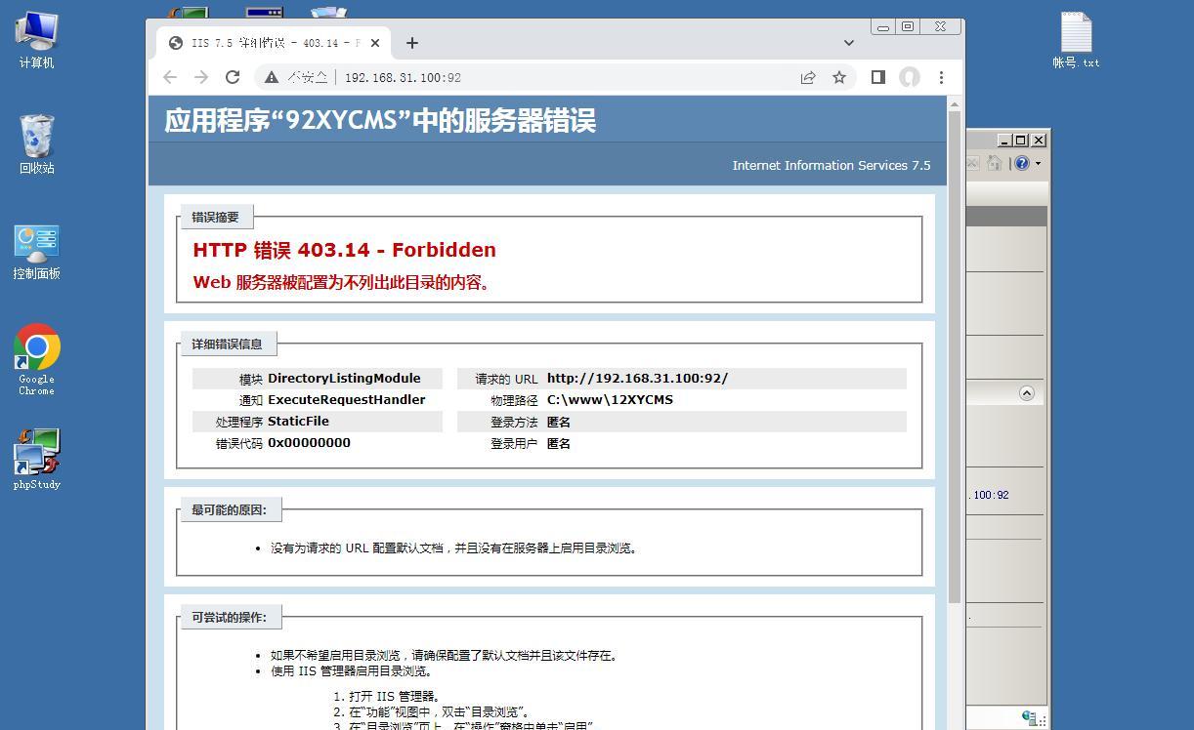This screenshot has width=1194, height=730.
Task: Click the Internet Information Services 7.5 text
Action: point(832,166)
